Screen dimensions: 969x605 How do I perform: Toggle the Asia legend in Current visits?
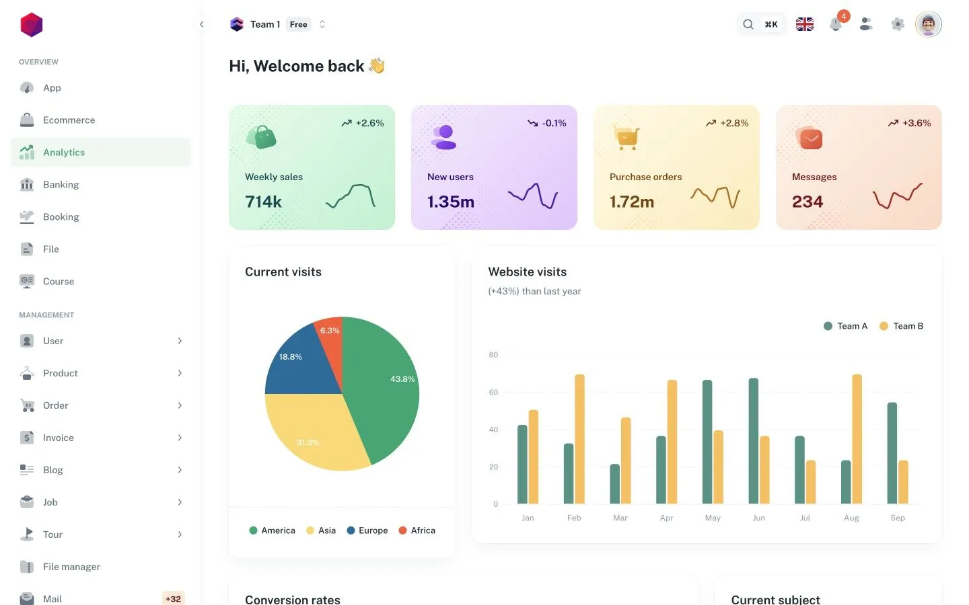tap(321, 530)
